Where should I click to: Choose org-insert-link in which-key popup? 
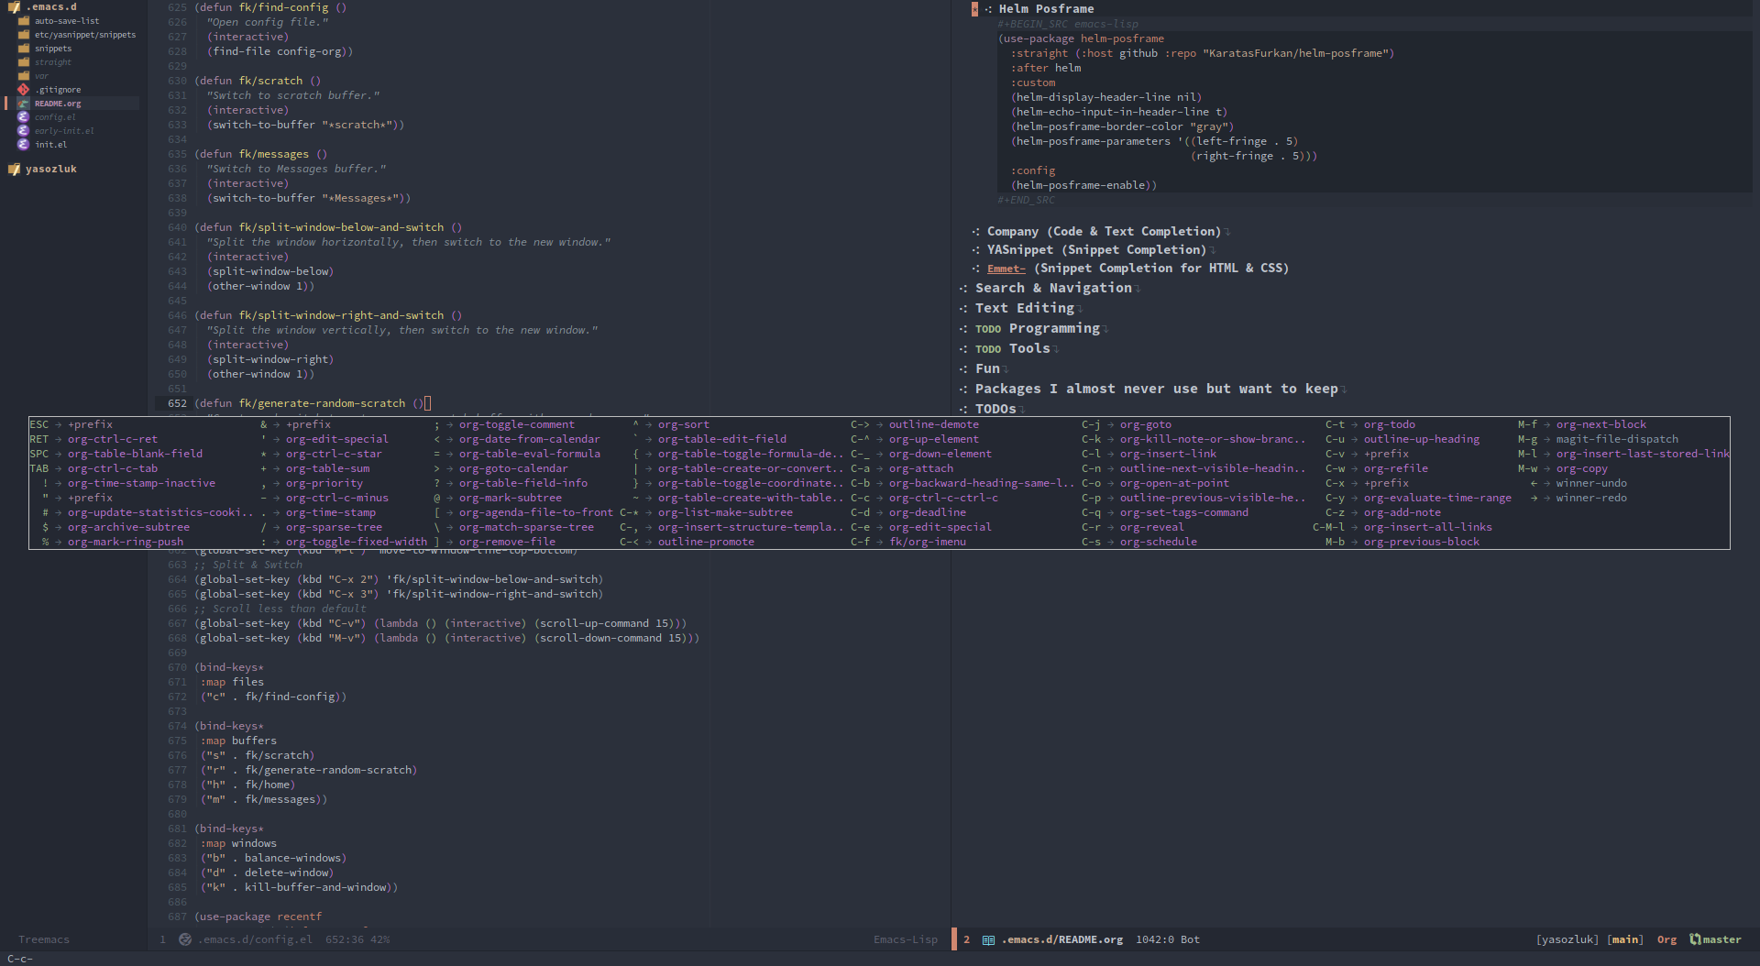tap(1169, 454)
